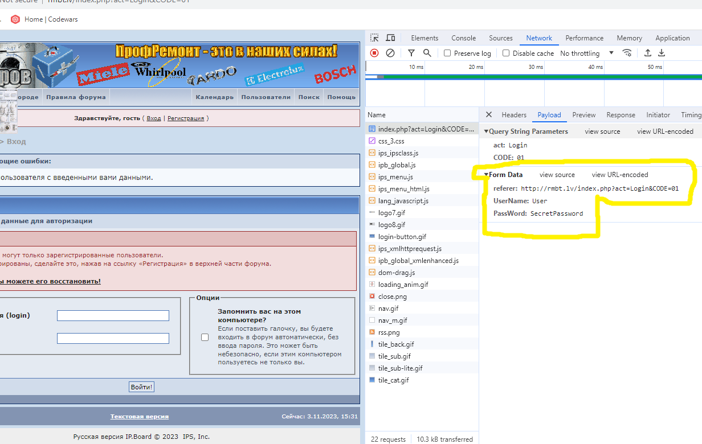The image size is (702, 444).
Task: Click the Регистрация link in the greeting bar
Action: pyautogui.click(x=186, y=118)
